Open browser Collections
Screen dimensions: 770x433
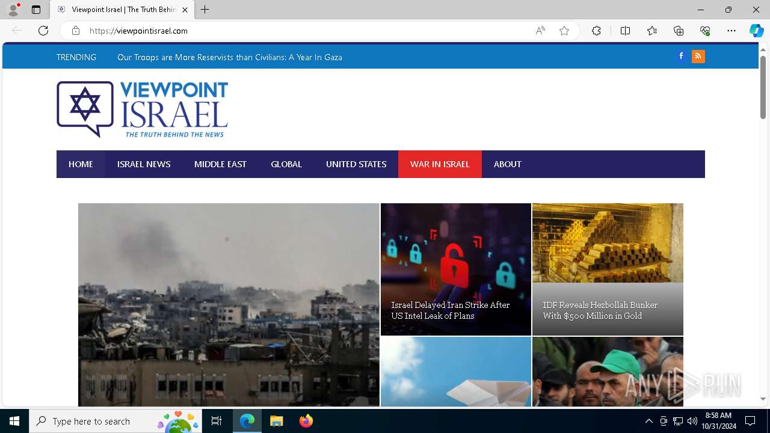pos(679,31)
